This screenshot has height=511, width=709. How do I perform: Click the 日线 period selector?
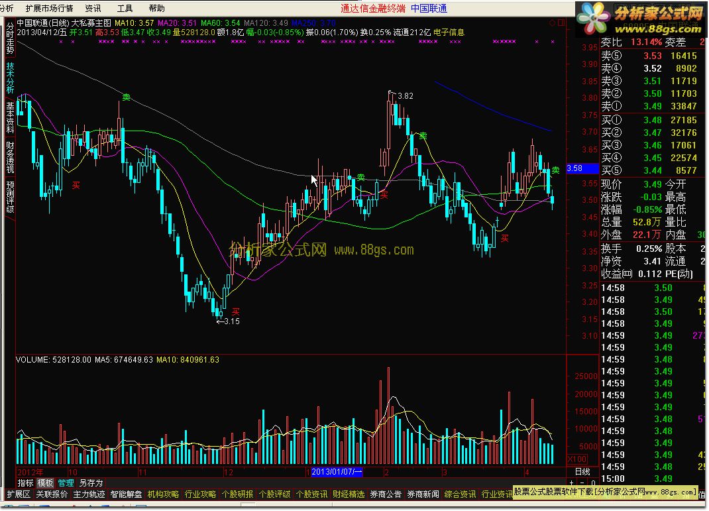coord(582,472)
